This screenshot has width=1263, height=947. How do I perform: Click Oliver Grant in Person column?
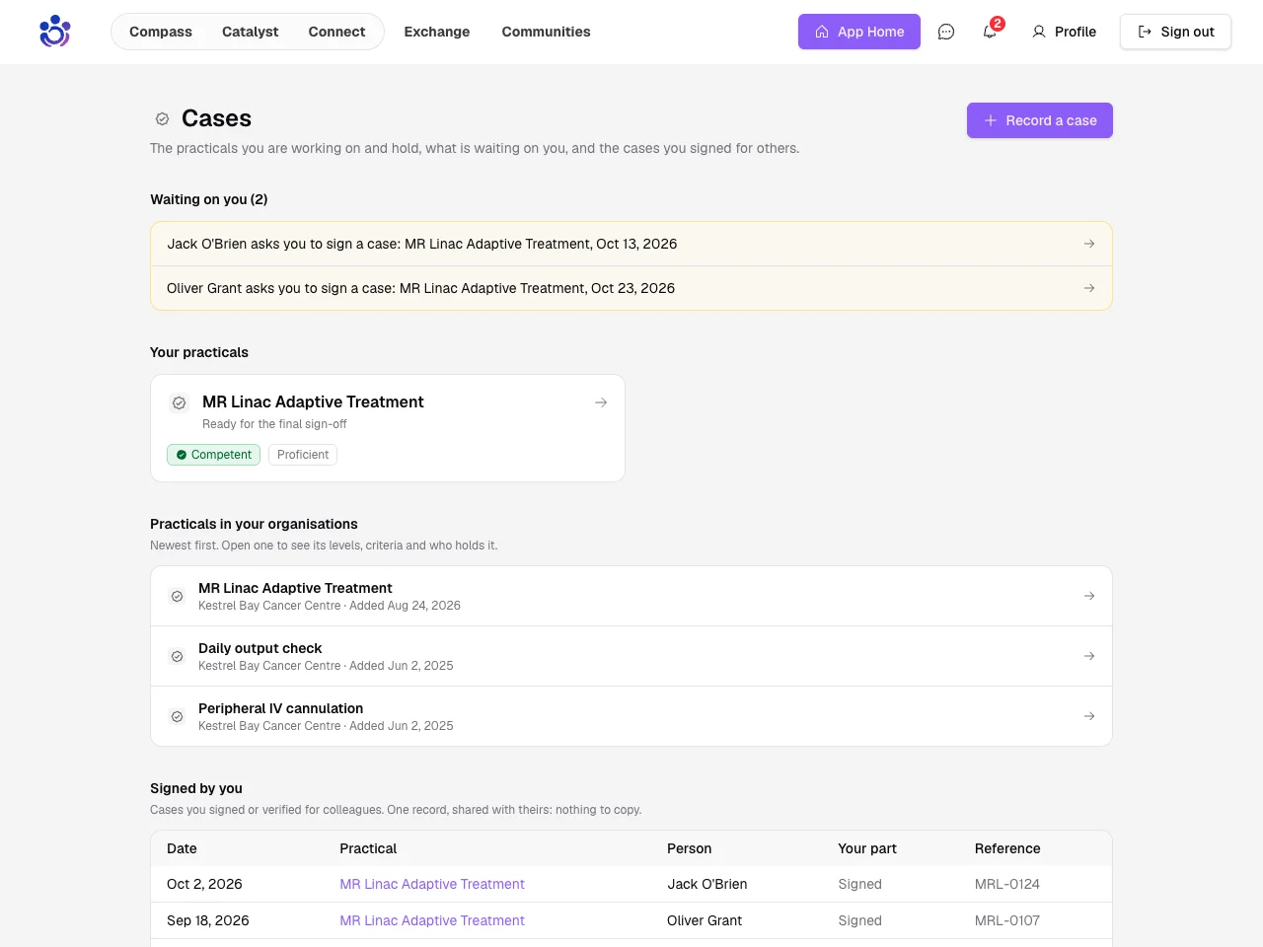tap(705, 920)
